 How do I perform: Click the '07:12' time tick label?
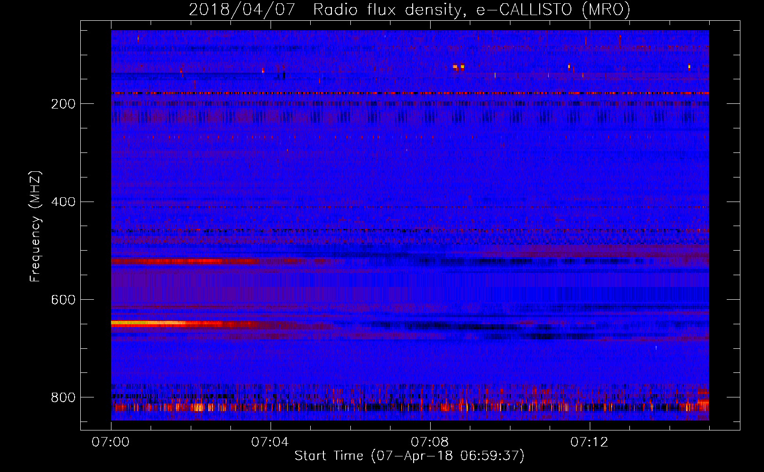[x=589, y=442]
